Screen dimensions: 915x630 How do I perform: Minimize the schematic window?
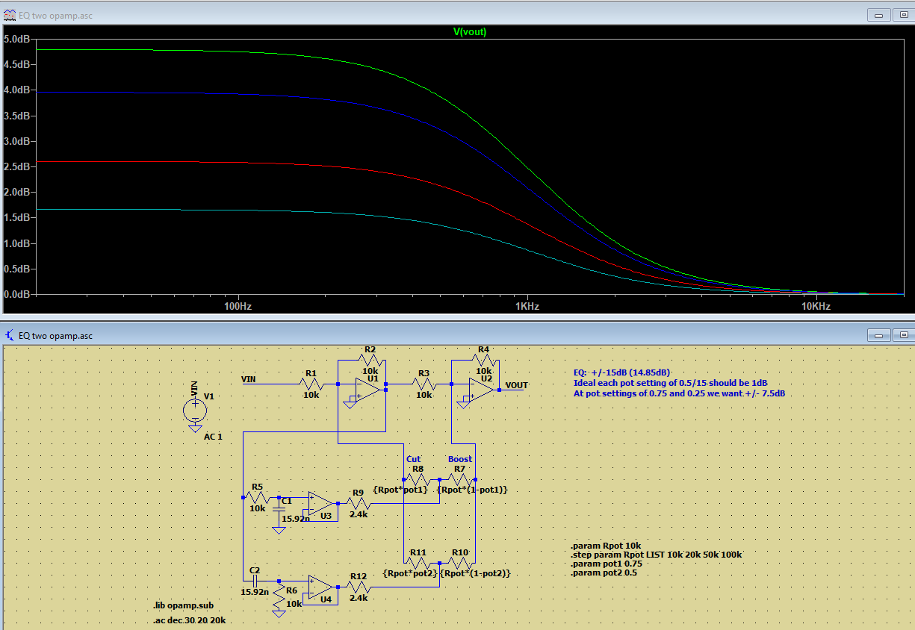881,335
